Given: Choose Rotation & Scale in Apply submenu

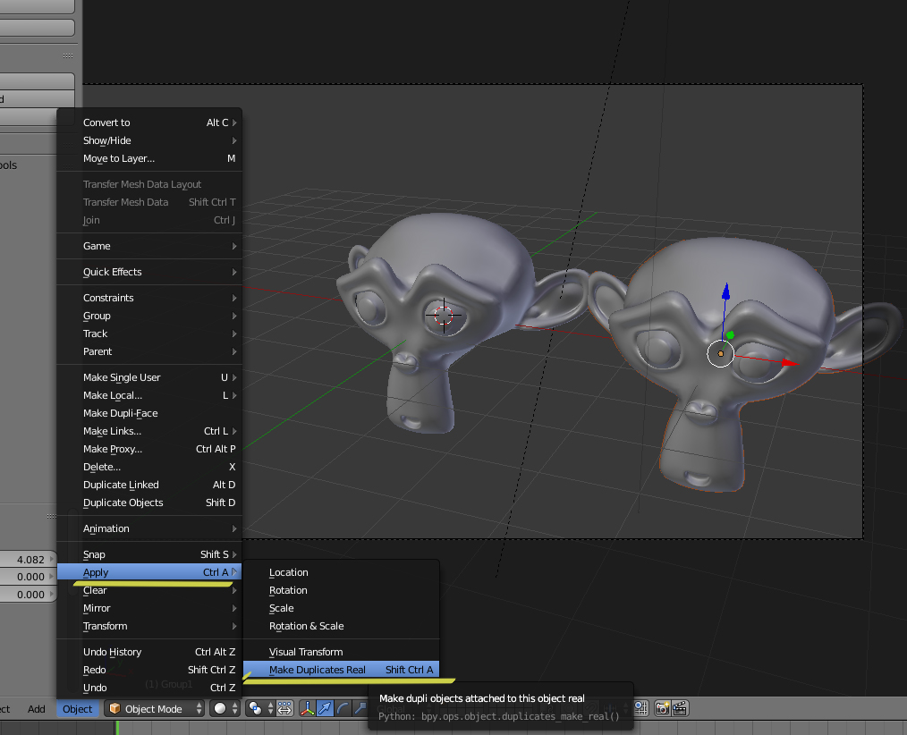Looking at the screenshot, I should [306, 626].
